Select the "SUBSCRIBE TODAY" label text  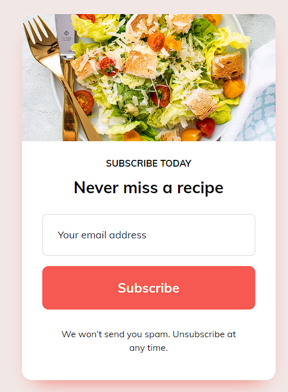tap(149, 163)
